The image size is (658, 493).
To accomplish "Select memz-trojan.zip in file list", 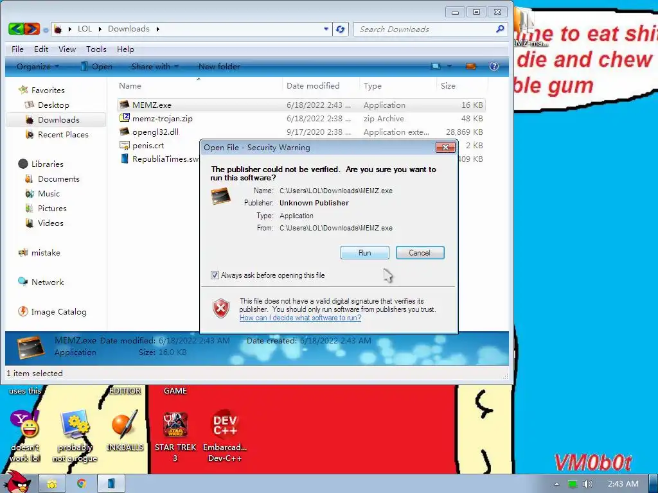I will tap(163, 119).
